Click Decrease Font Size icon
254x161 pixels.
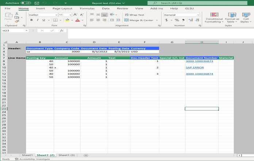tap(82, 15)
